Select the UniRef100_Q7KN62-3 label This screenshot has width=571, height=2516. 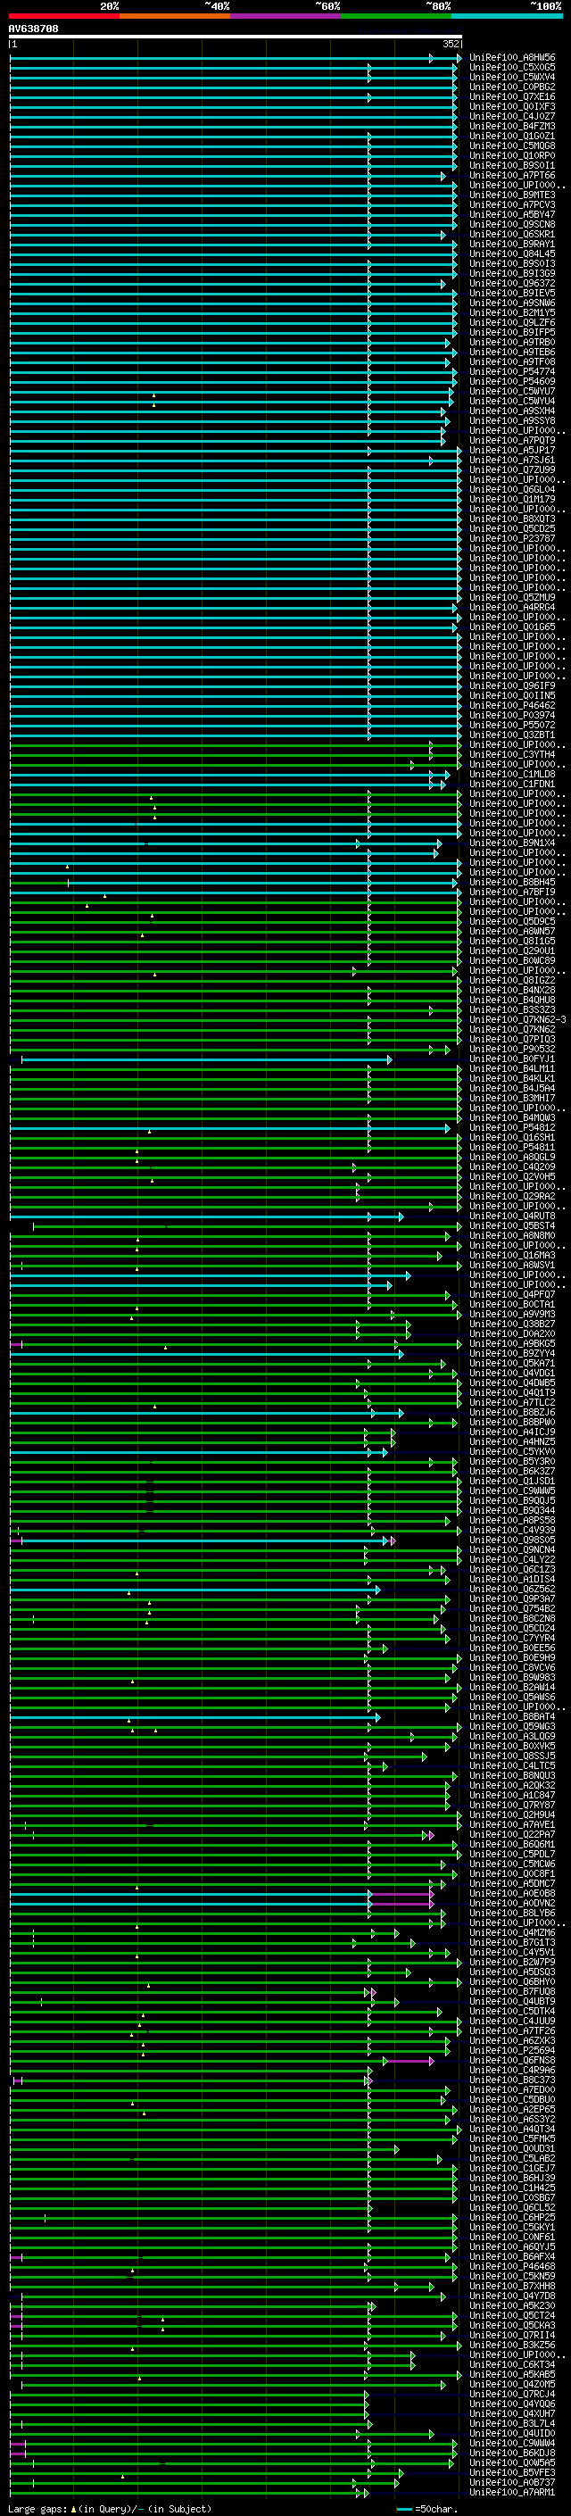pyautogui.click(x=517, y=1019)
